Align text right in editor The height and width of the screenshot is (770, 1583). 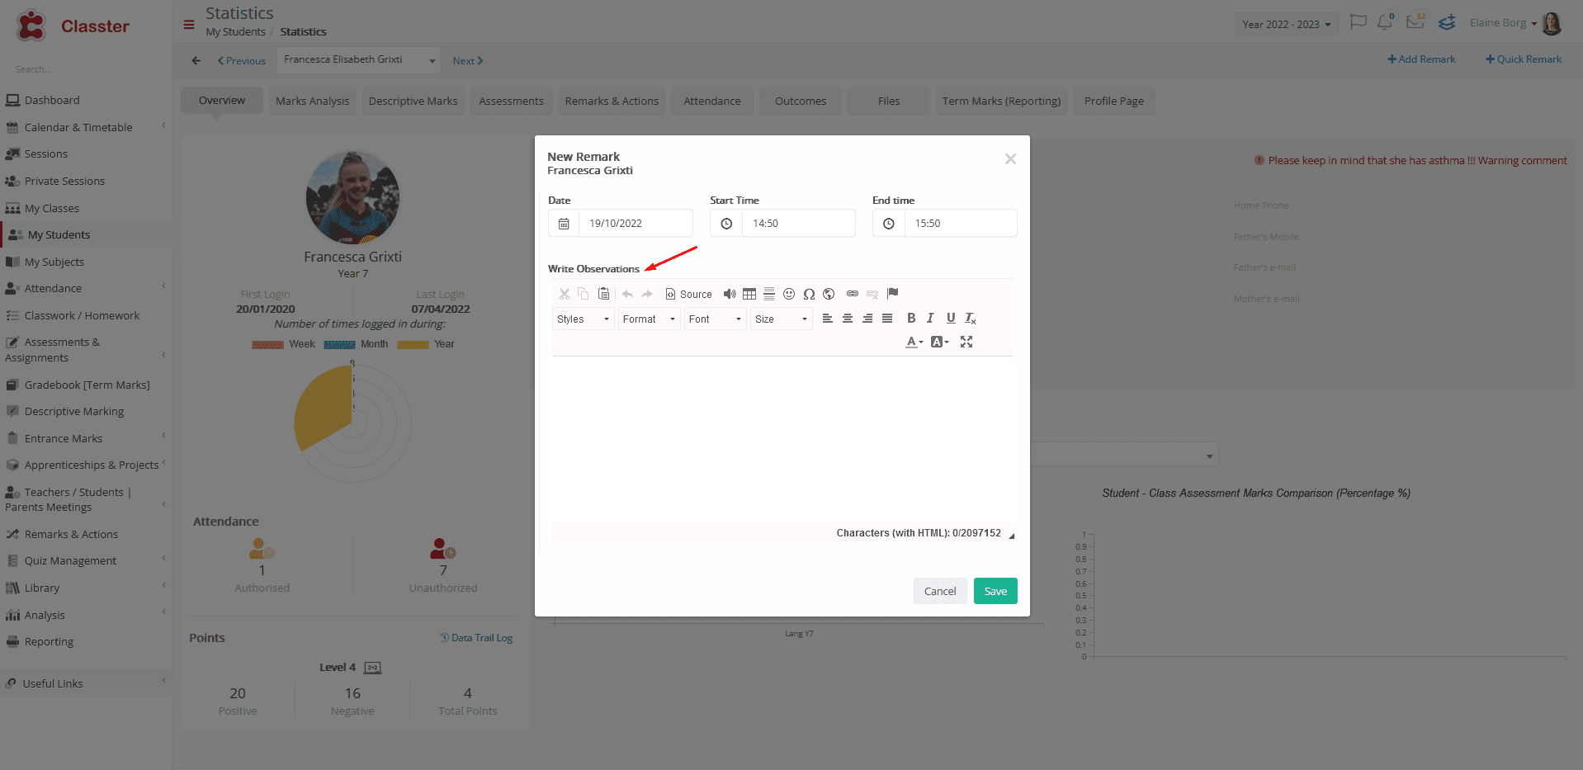click(867, 319)
